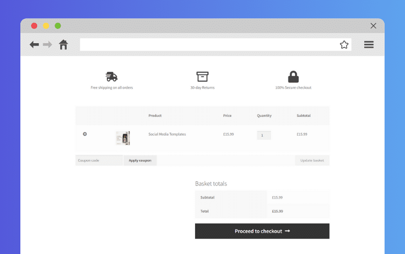The image size is (405, 254).
Task: Click 'Free shipping on all orders' text
Action: click(x=112, y=87)
